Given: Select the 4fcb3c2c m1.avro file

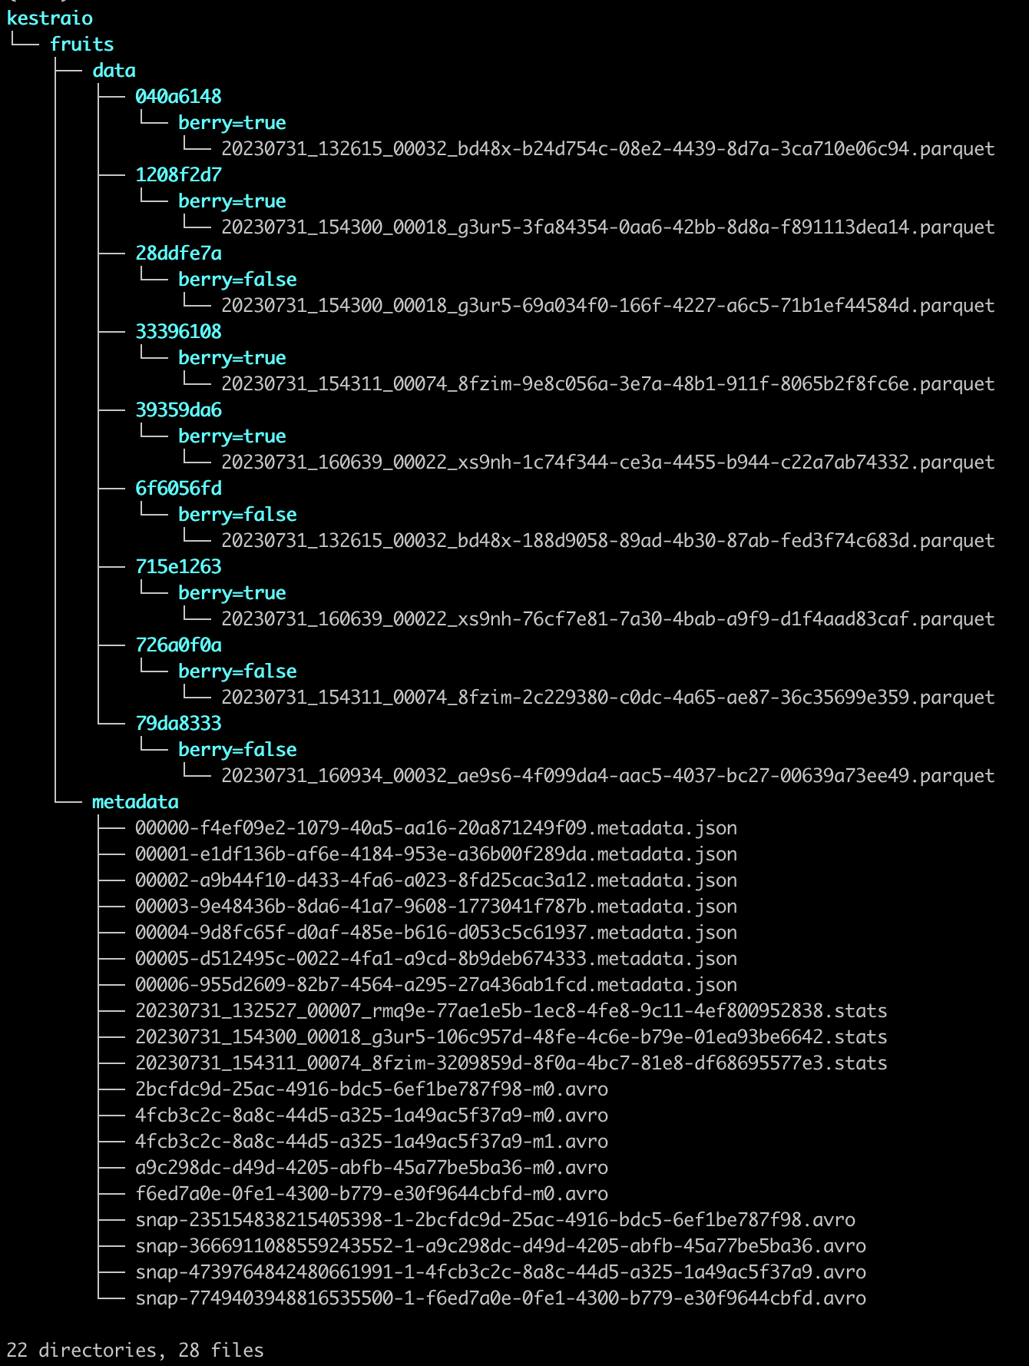Looking at the screenshot, I should pos(371,1142).
